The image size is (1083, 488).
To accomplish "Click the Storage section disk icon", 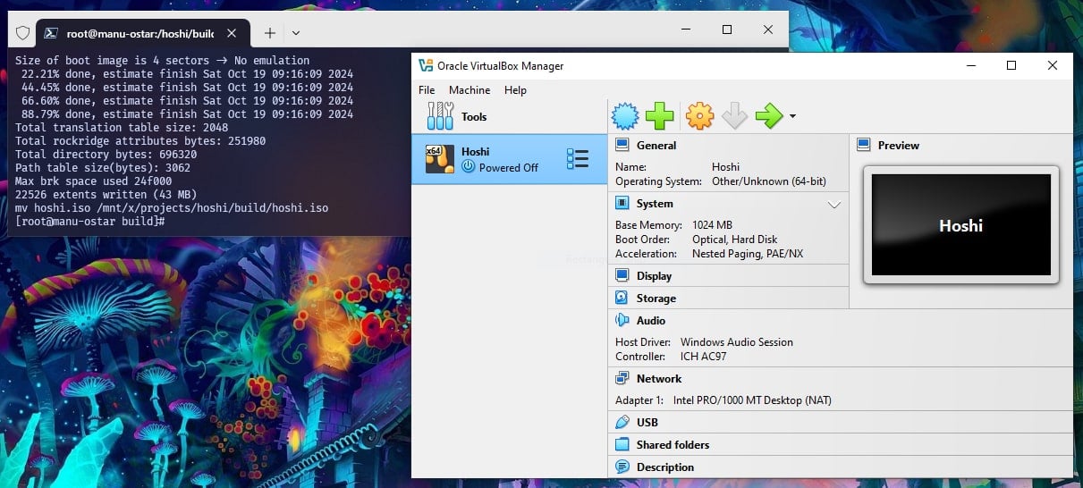I will click(x=622, y=299).
